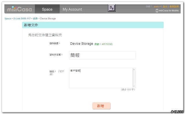Image resolution: width=185 pixels, height=114 pixels.
Task: Click the 為你的文件建立資料夾 heading
Action: [45, 35]
